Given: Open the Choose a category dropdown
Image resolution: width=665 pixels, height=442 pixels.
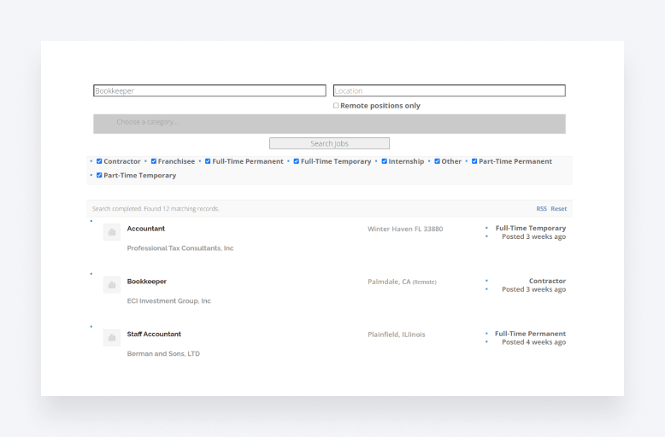Looking at the screenshot, I should tap(329, 123).
